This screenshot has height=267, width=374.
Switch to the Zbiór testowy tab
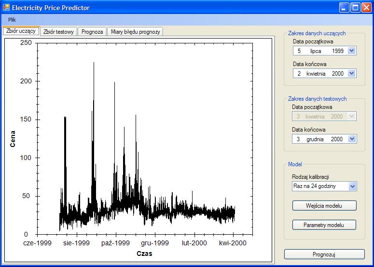58,32
